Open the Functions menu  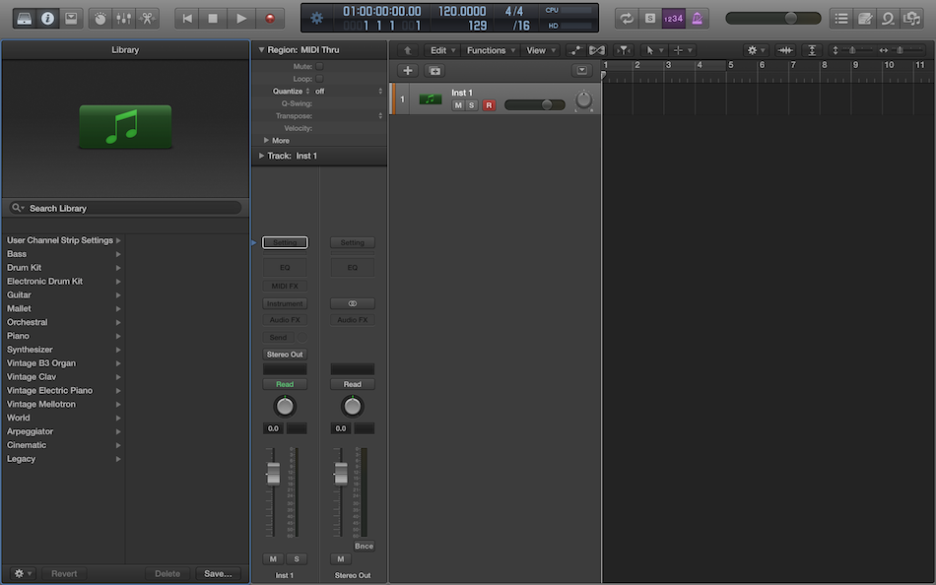pyautogui.click(x=491, y=50)
